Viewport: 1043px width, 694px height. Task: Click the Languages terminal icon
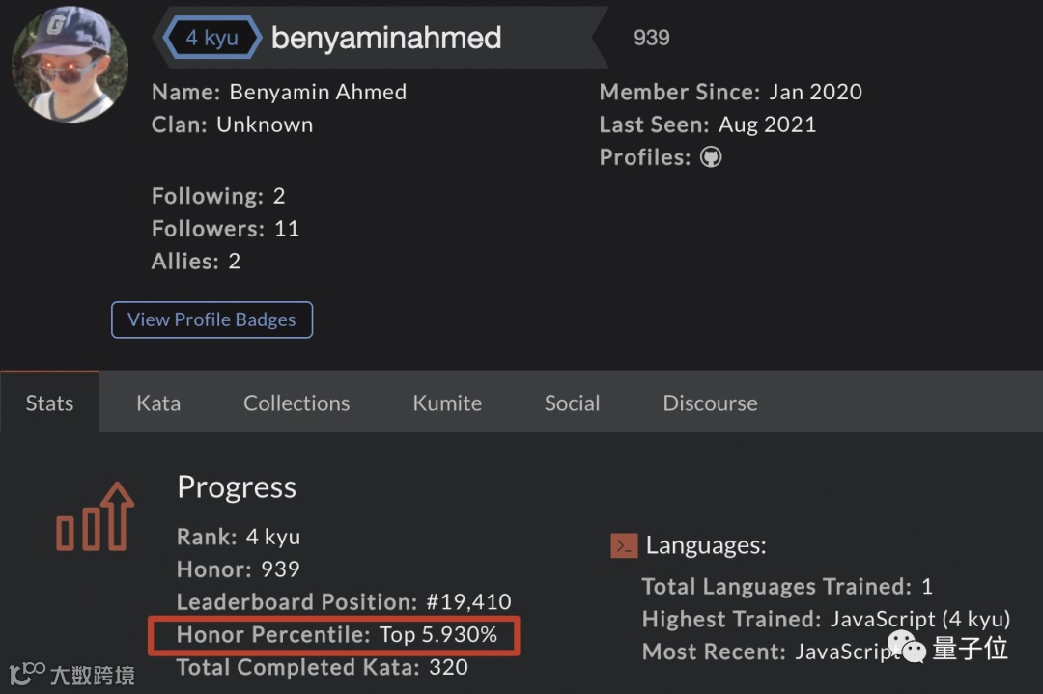[x=624, y=546]
